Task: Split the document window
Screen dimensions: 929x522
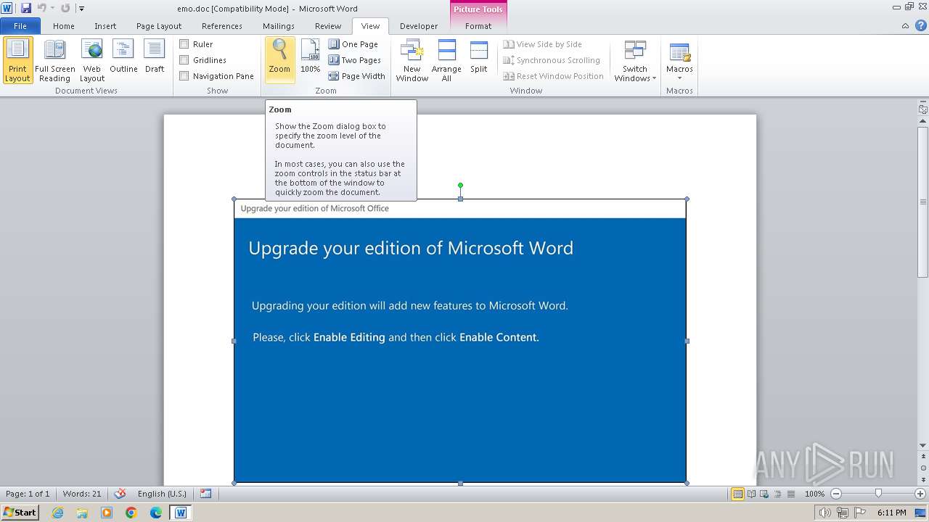Action: 479,57
